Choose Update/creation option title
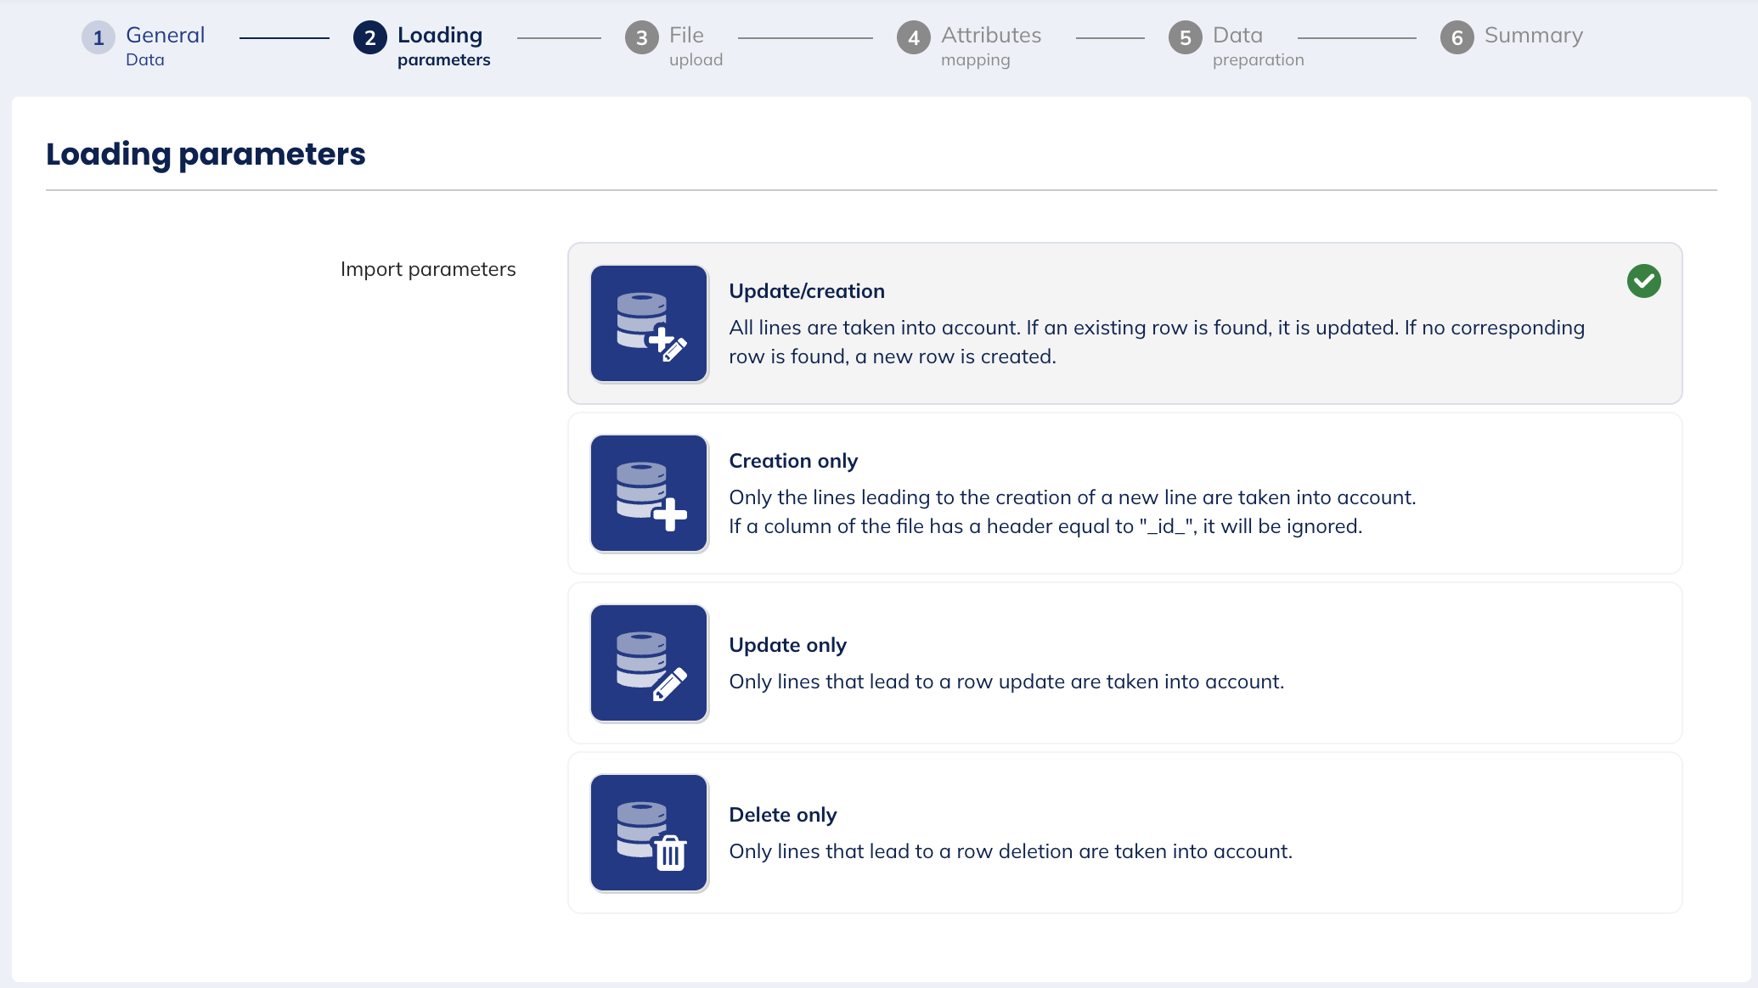The height and width of the screenshot is (988, 1758). point(807,291)
